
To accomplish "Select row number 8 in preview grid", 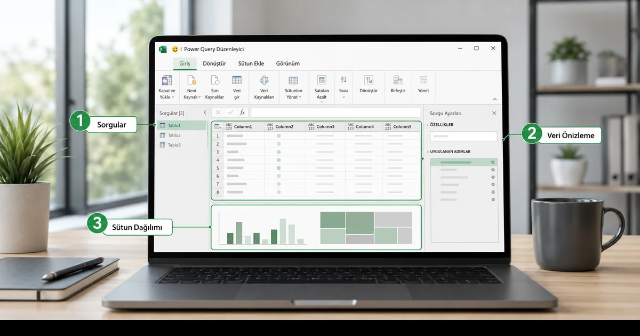I will [x=218, y=192].
